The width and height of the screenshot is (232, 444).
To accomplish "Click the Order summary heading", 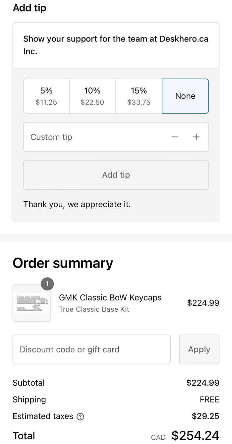I will 62,263.
